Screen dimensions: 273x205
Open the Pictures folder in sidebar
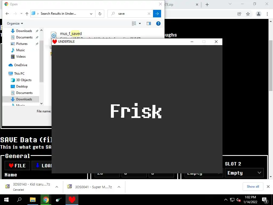pyautogui.click(x=22, y=44)
